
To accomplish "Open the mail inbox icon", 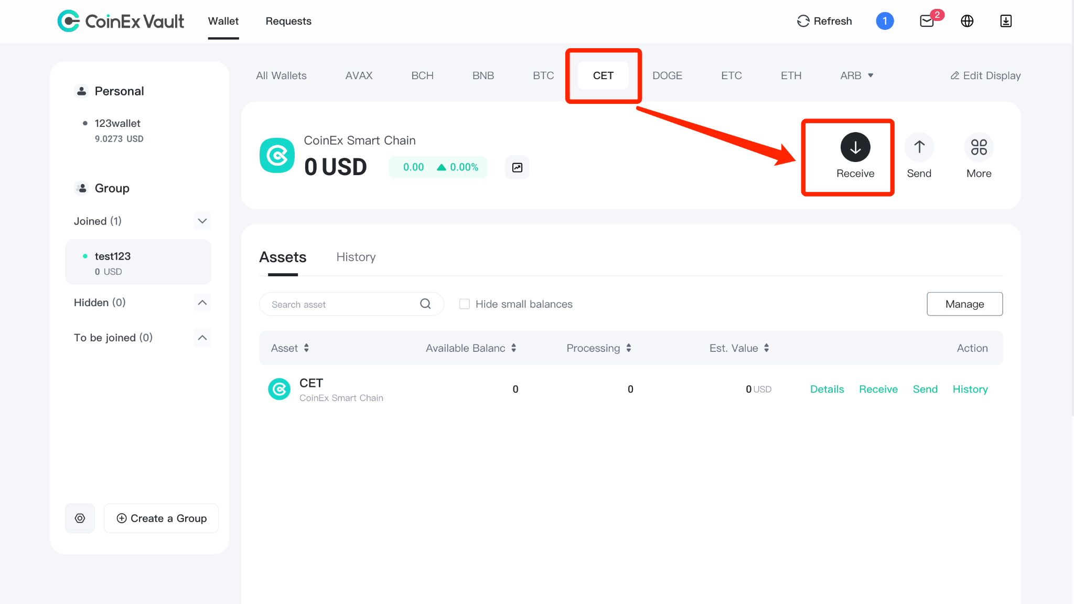I will point(927,21).
